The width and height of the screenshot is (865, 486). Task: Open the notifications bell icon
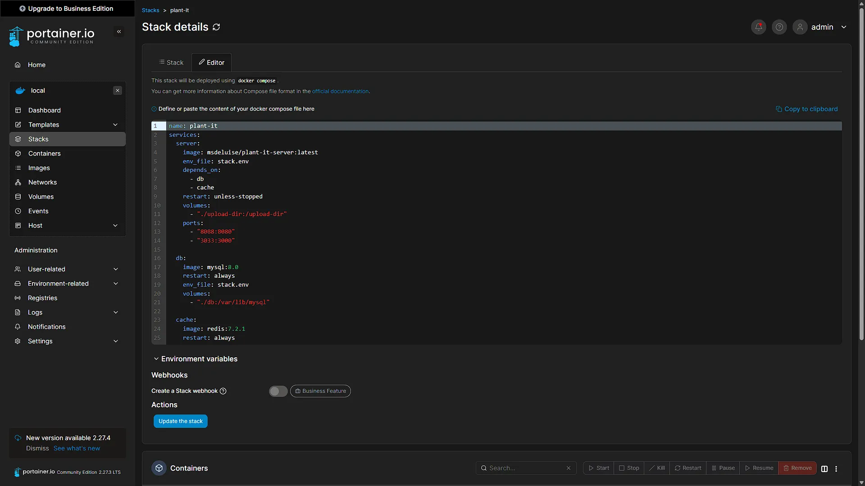tap(759, 27)
